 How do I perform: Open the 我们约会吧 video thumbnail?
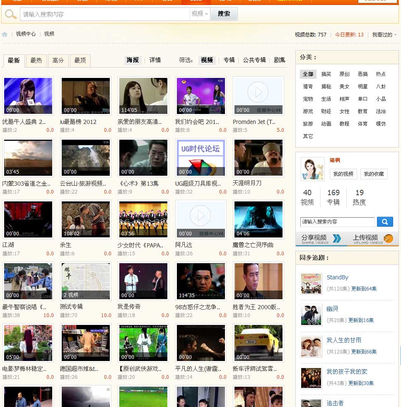point(201,96)
